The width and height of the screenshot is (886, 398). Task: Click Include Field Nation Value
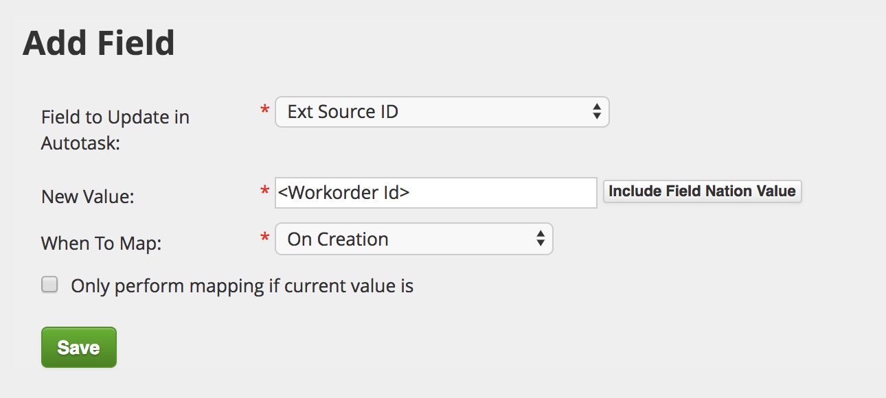(x=702, y=191)
